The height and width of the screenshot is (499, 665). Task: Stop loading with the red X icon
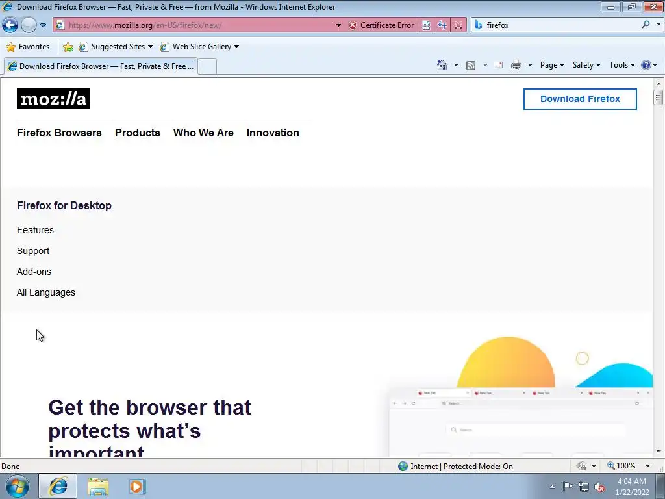[x=458, y=25]
